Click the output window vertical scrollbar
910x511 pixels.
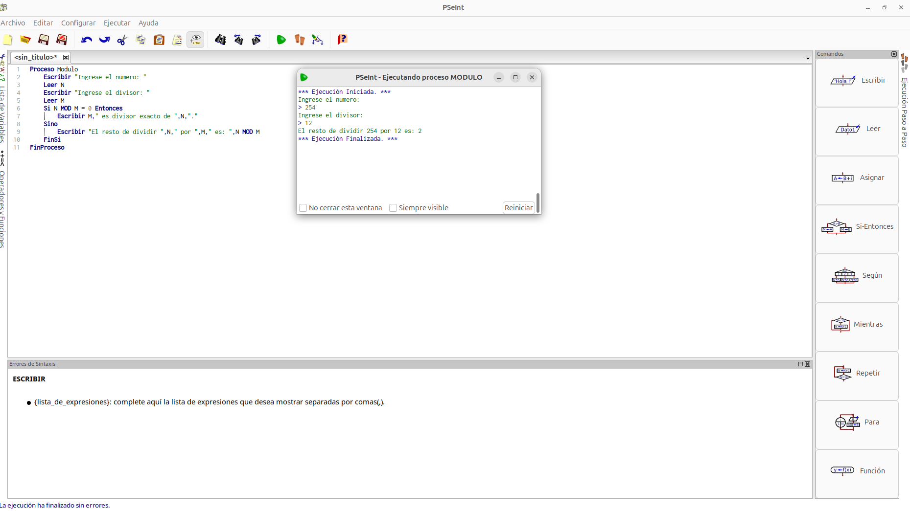point(538,202)
